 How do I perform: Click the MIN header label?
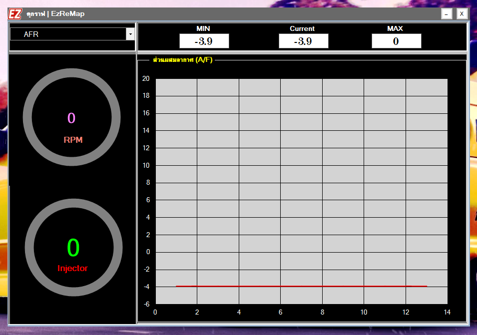[x=204, y=28]
